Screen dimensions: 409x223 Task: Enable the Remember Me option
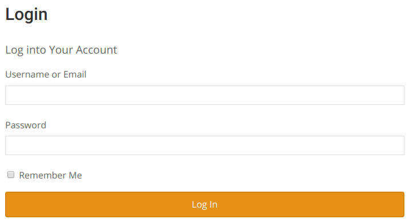(11, 175)
